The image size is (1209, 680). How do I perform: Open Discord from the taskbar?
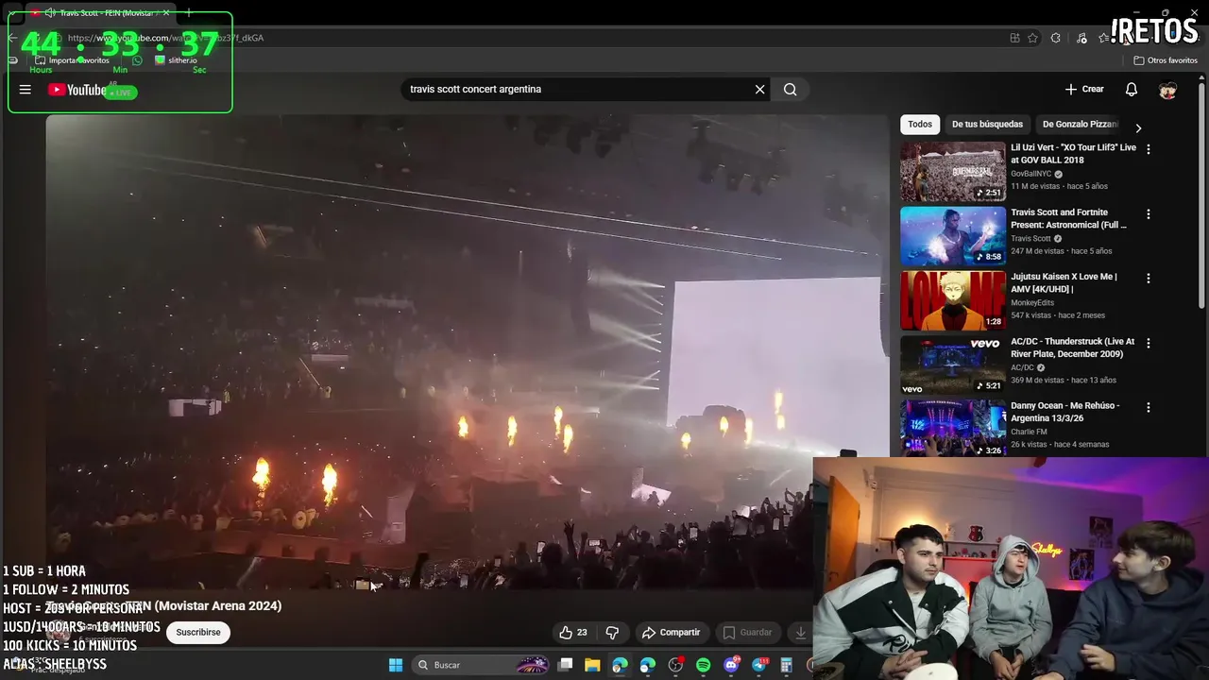731,665
